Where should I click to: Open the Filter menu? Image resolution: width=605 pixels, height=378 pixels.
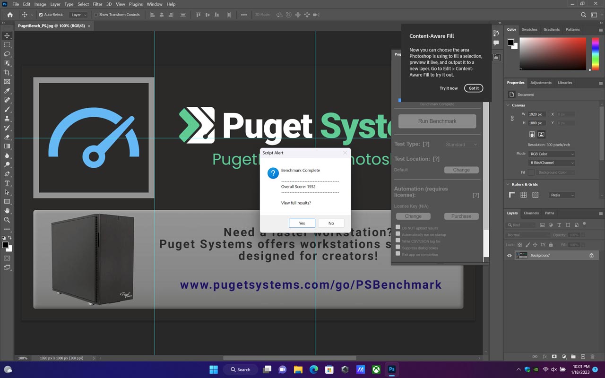pyautogui.click(x=97, y=4)
